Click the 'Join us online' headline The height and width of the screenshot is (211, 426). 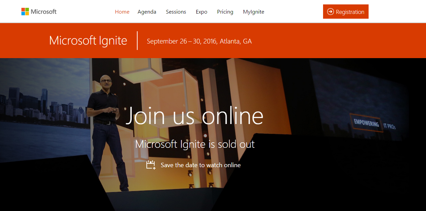(x=195, y=116)
